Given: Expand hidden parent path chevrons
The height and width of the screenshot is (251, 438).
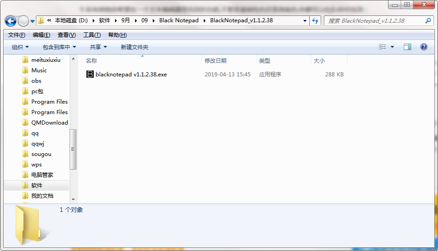Looking at the screenshot, I should tap(49, 20).
